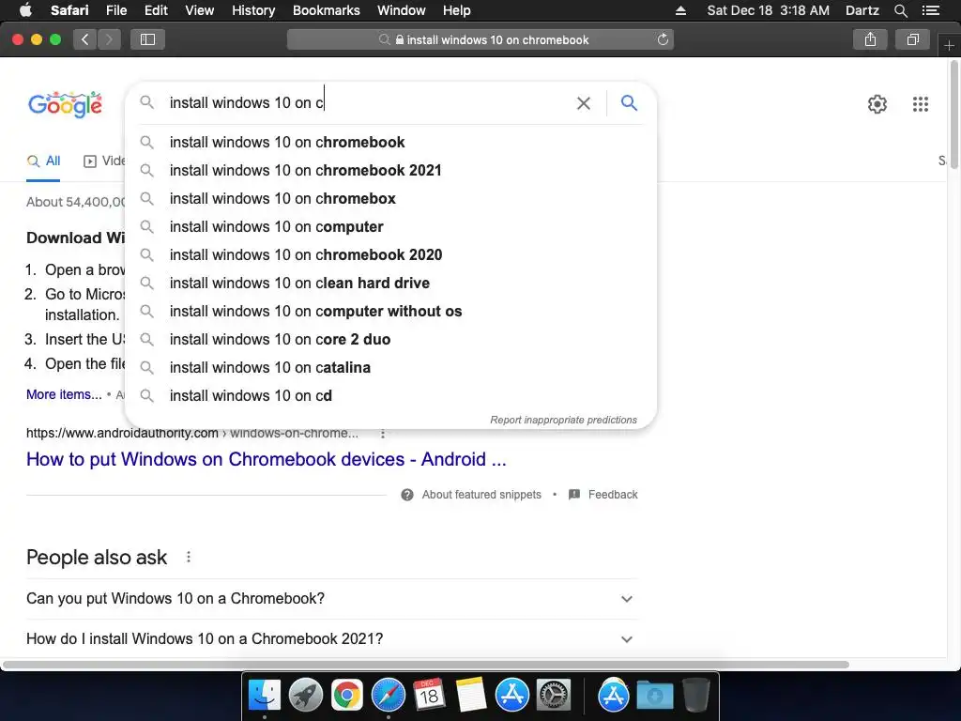Screen dimensions: 961x721
Task: Click Spotlight search icon in menu bar
Action: click(x=900, y=10)
